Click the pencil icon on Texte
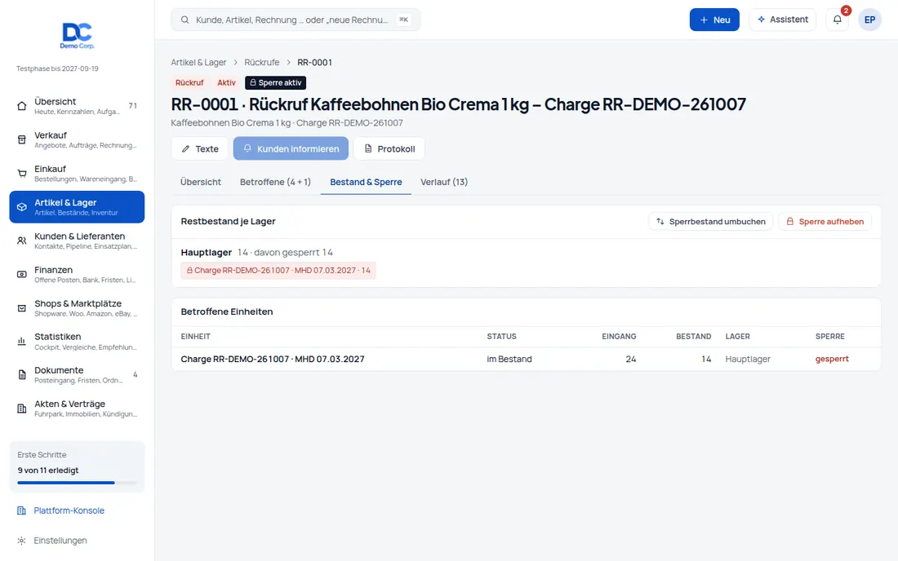Viewport: 898px width, 561px height. 185,148
